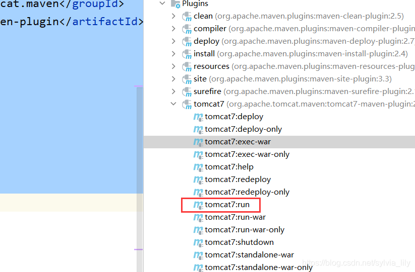Click the site plugin icon
The height and width of the screenshot is (272, 415).
(x=187, y=79)
